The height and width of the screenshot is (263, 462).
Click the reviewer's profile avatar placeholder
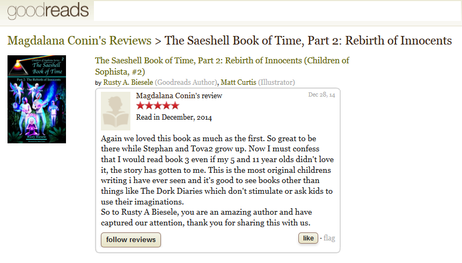pyautogui.click(x=115, y=111)
